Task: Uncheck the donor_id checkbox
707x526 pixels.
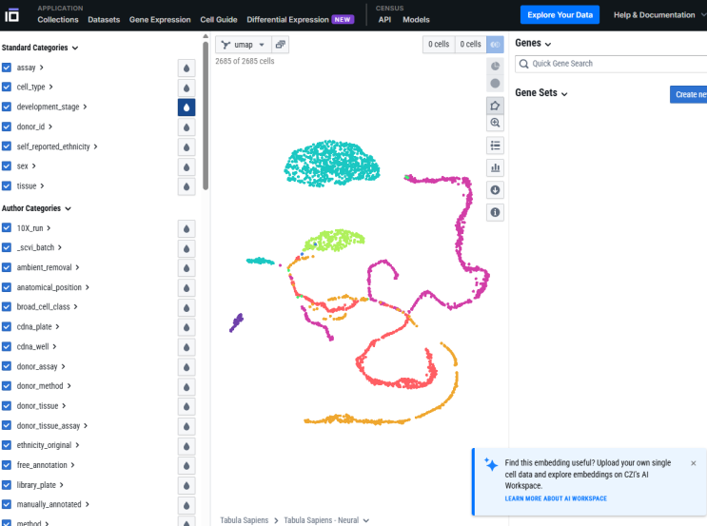Action: [x=7, y=127]
